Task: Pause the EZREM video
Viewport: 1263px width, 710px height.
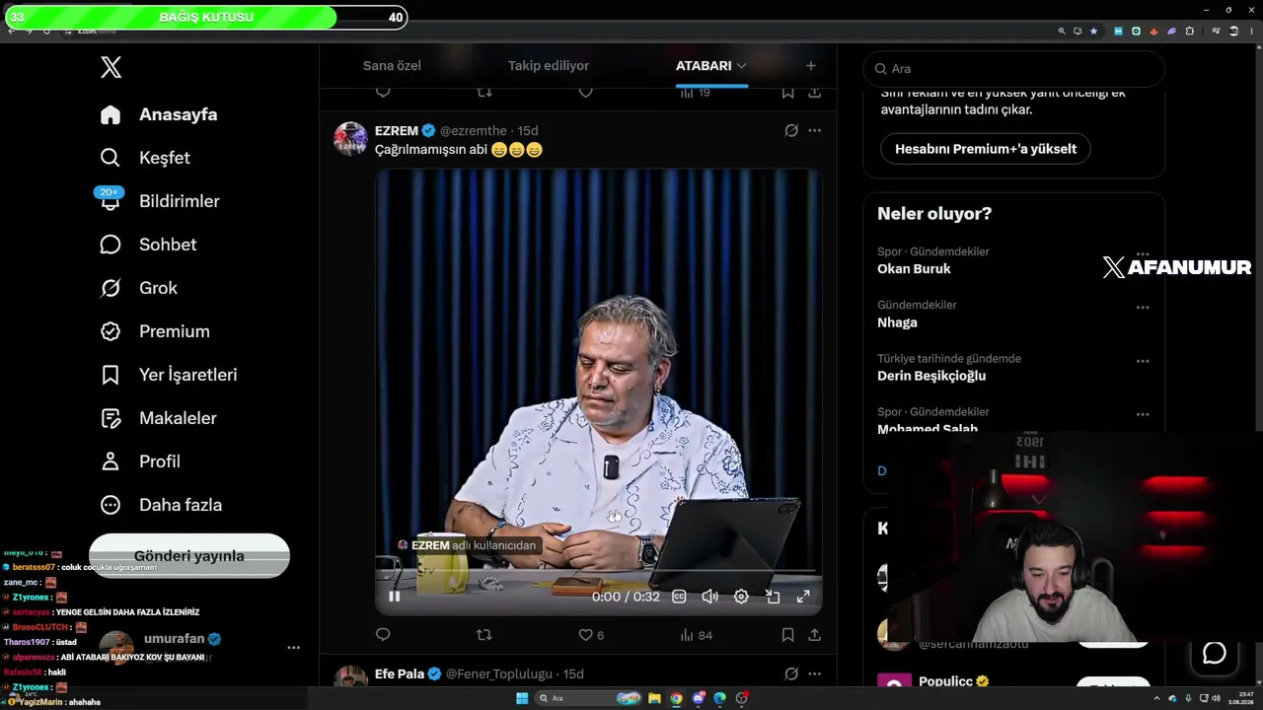Action: pyautogui.click(x=394, y=596)
